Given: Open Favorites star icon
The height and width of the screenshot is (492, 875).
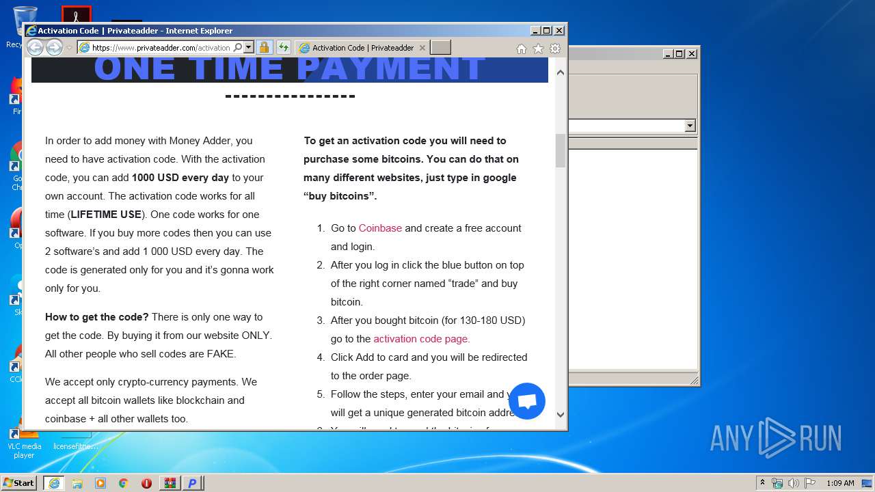Looking at the screenshot, I should [x=538, y=49].
